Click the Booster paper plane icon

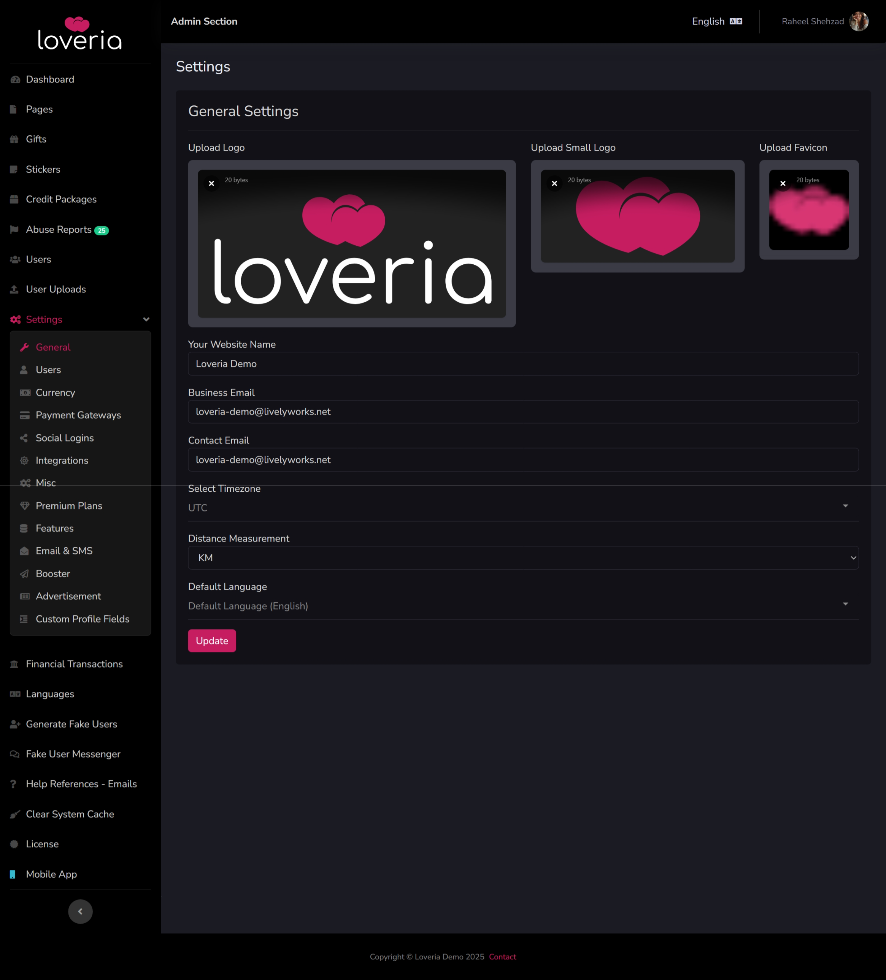pyautogui.click(x=24, y=573)
